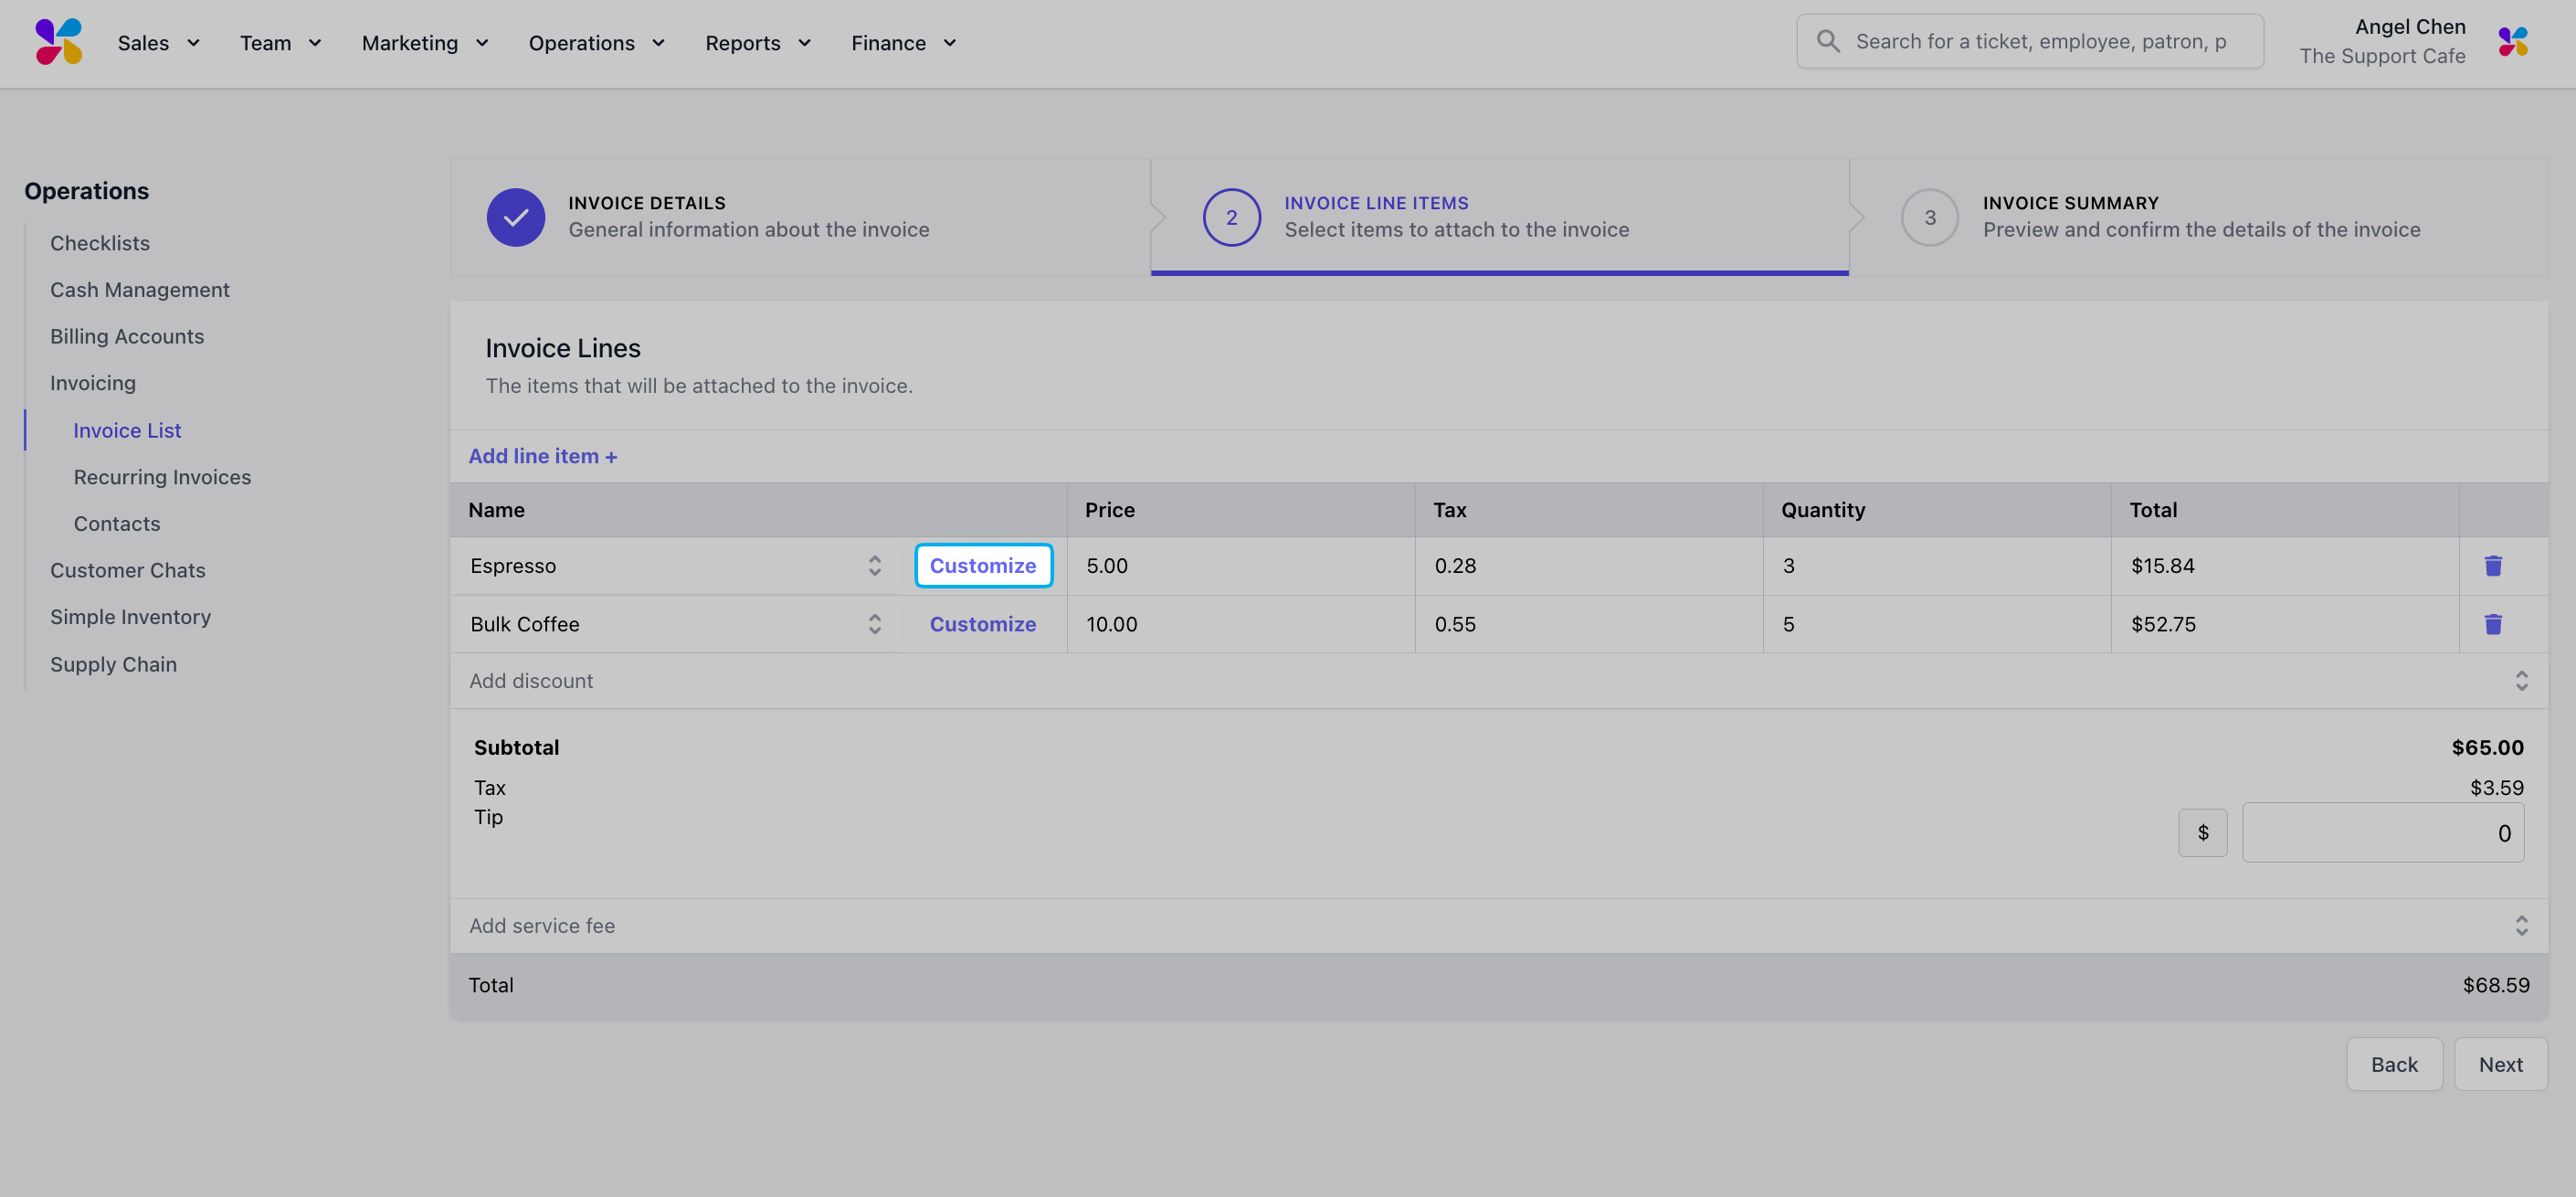This screenshot has height=1197, width=2576.
Task: Open the Operations menu
Action: pos(597,43)
